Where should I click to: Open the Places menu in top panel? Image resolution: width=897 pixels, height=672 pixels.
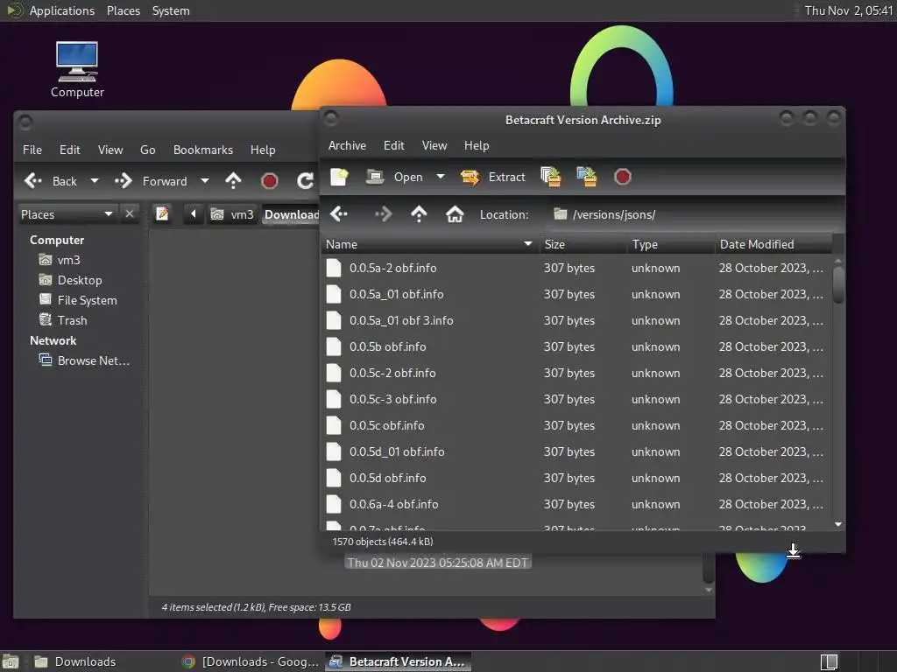[x=123, y=10]
